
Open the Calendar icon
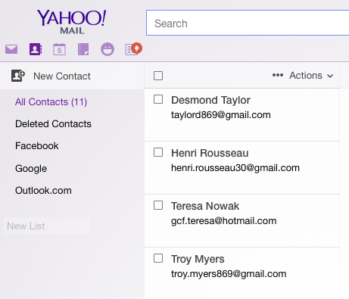point(59,49)
